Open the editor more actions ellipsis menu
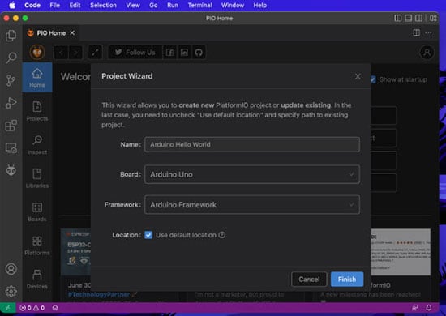Viewport: 446px width, 316px height. tap(428, 33)
